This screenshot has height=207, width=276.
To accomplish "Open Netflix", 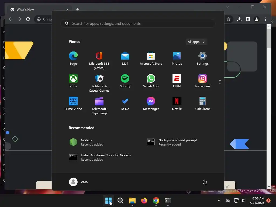I will [x=177, y=104].
